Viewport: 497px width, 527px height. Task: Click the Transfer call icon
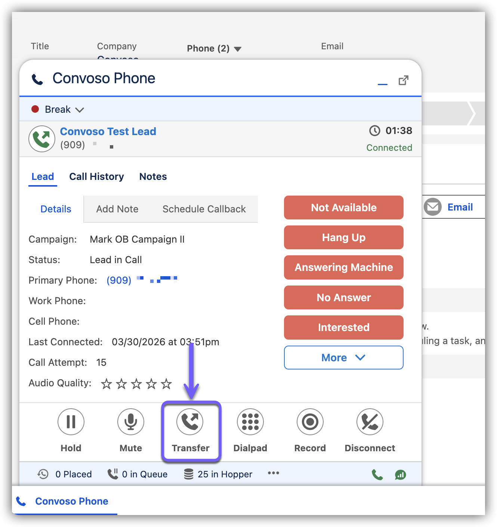pyautogui.click(x=190, y=422)
